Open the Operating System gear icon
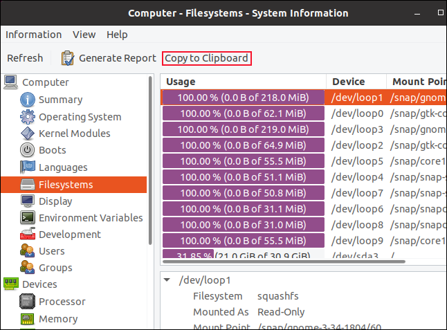Viewport: 447px width, 330px height. [x=28, y=116]
